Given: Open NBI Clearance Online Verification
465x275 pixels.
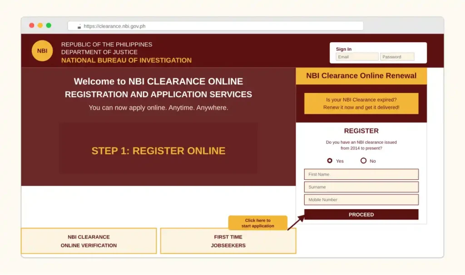Looking at the screenshot, I should coord(89,241).
